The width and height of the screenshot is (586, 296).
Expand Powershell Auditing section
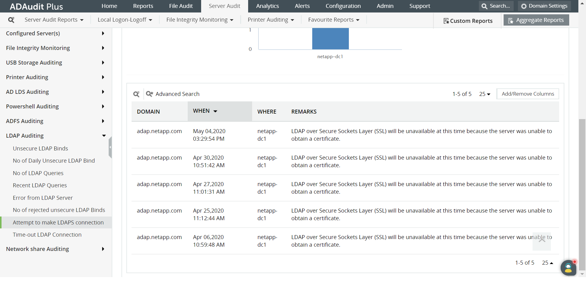coord(56,106)
